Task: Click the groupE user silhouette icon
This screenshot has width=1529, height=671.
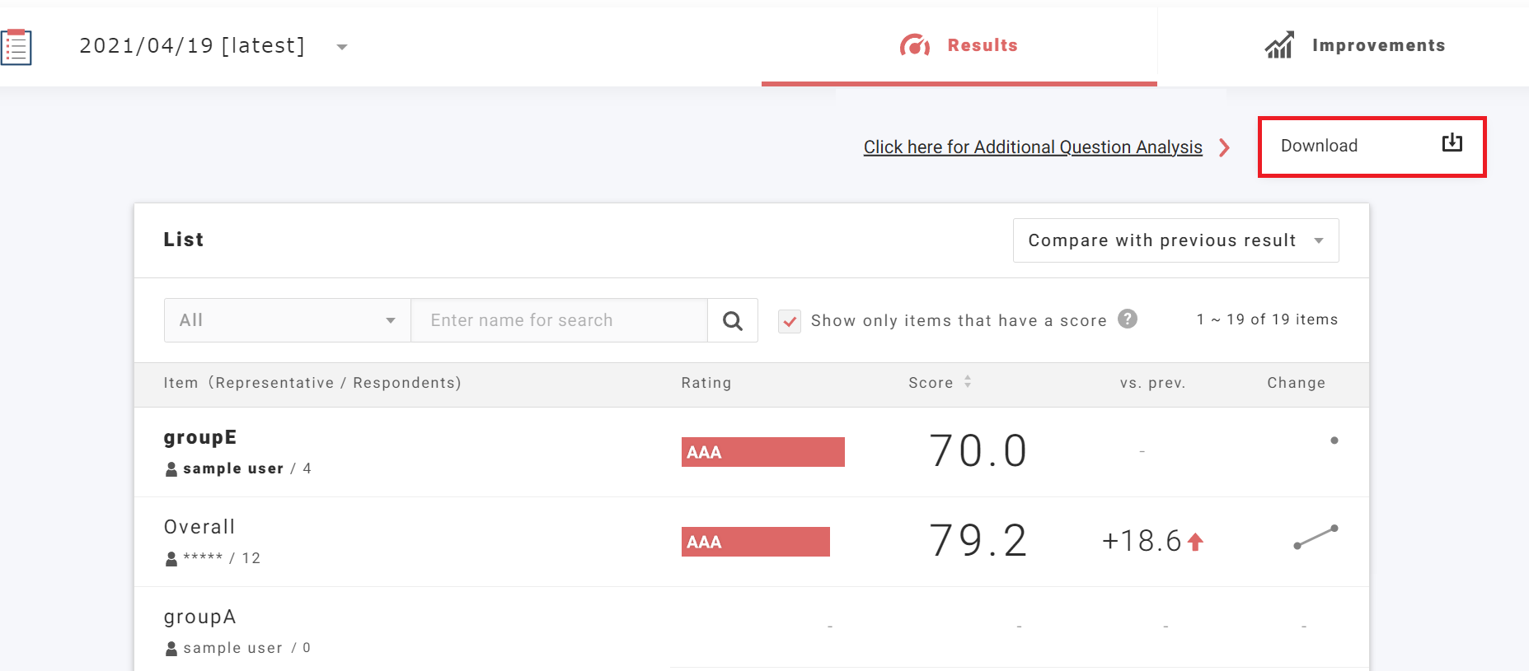Action: point(171,469)
